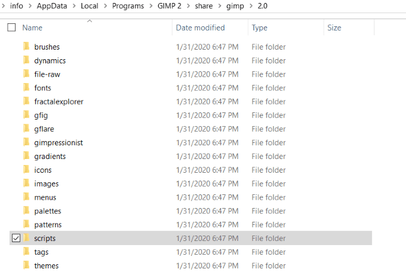Select the patterns folder icon

coord(26,225)
